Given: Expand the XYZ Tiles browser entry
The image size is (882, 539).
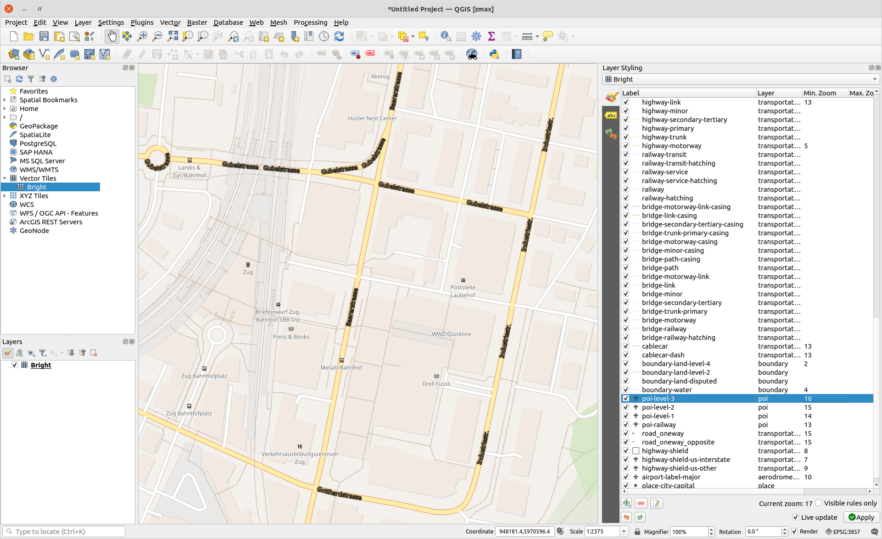Looking at the screenshot, I should 4,195.
